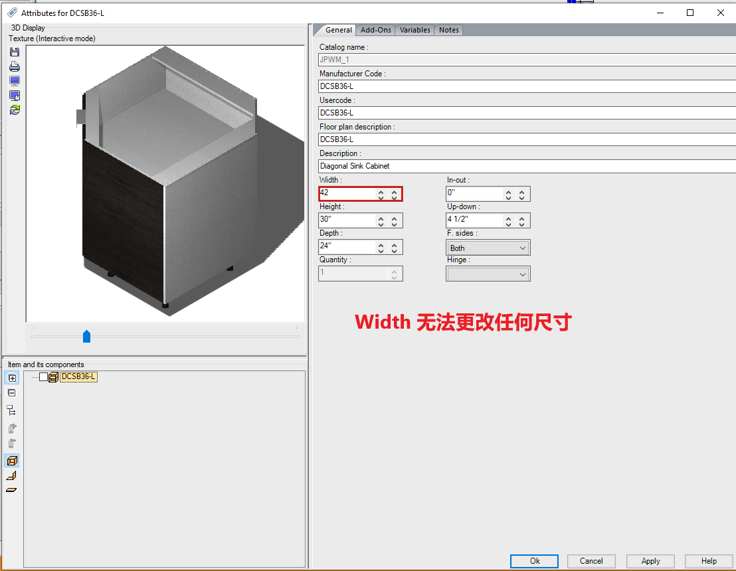Select the flat single-panel icon
Viewport: 736px width, 571px height.
pyautogui.click(x=12, y=490)
